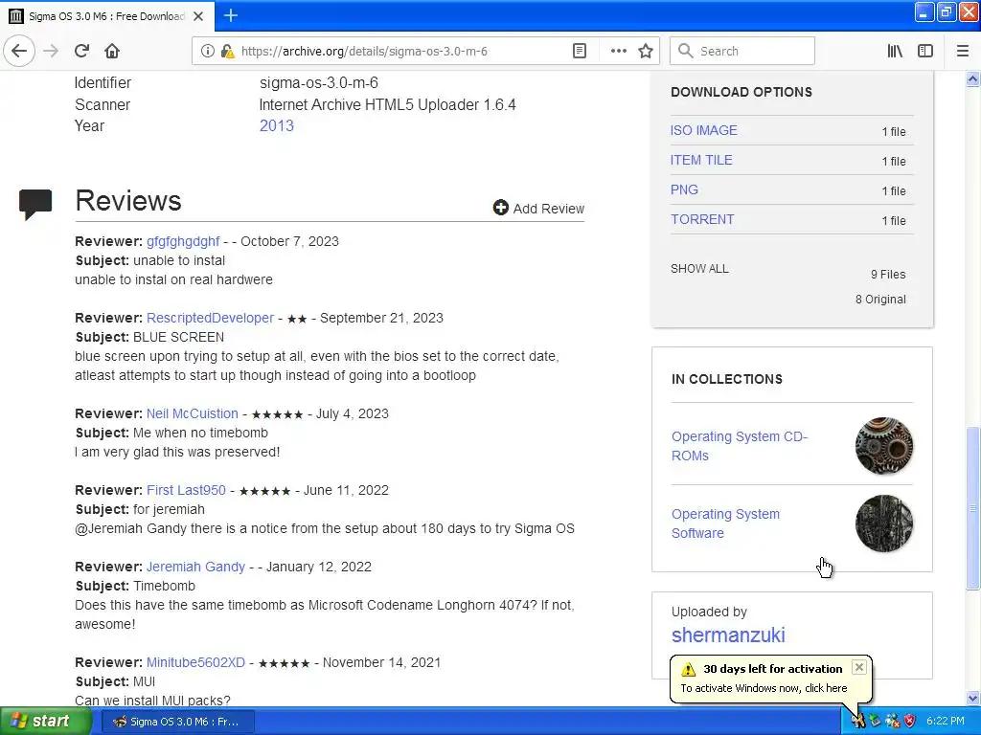981x735 pixels.
Task: Click the activation balloon to activate Windows
Action: pyautogui.click(x=764, y=688)
